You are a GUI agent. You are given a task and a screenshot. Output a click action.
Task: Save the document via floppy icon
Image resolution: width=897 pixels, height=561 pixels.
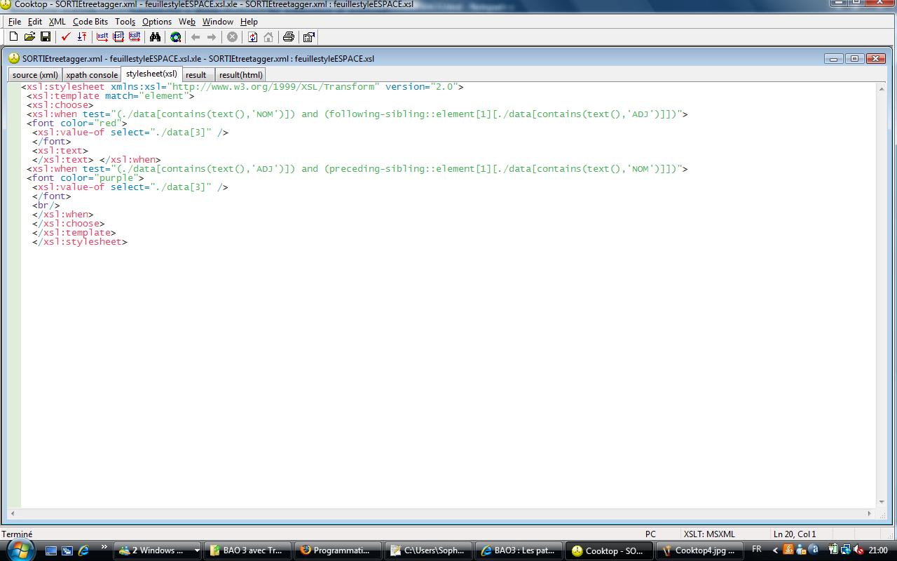46,36
